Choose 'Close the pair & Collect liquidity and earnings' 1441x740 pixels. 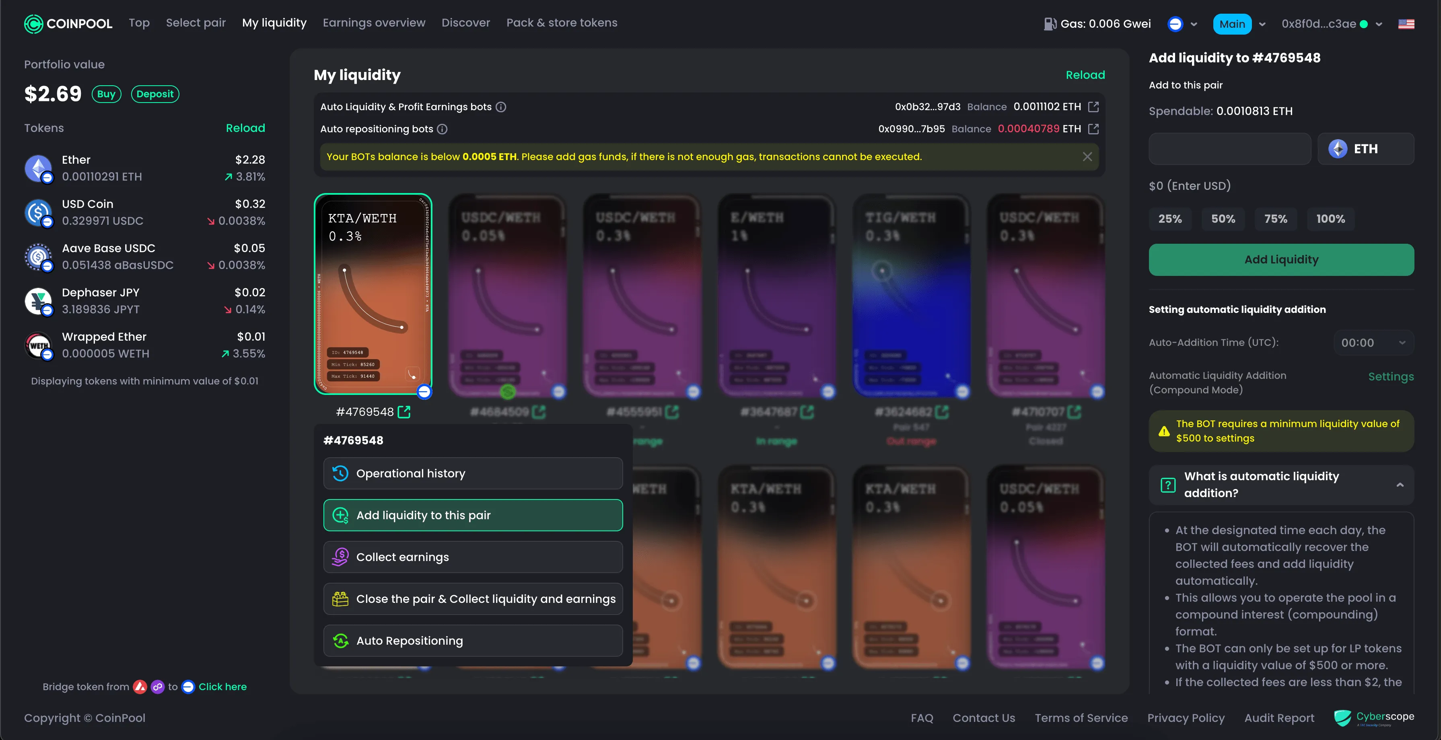pos(473,599)
